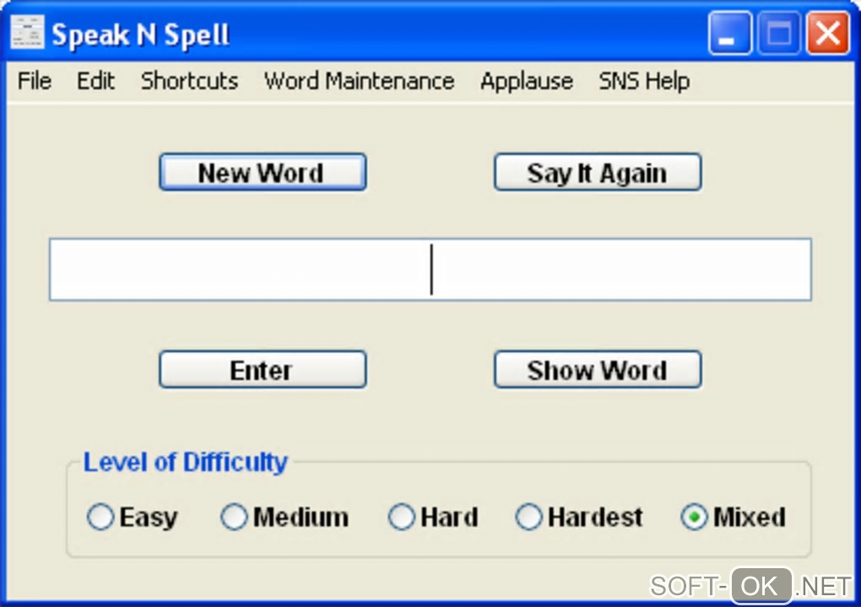Open the Edit menu
The width and height of the screenshot is (861, 607).
coord(95,81)
